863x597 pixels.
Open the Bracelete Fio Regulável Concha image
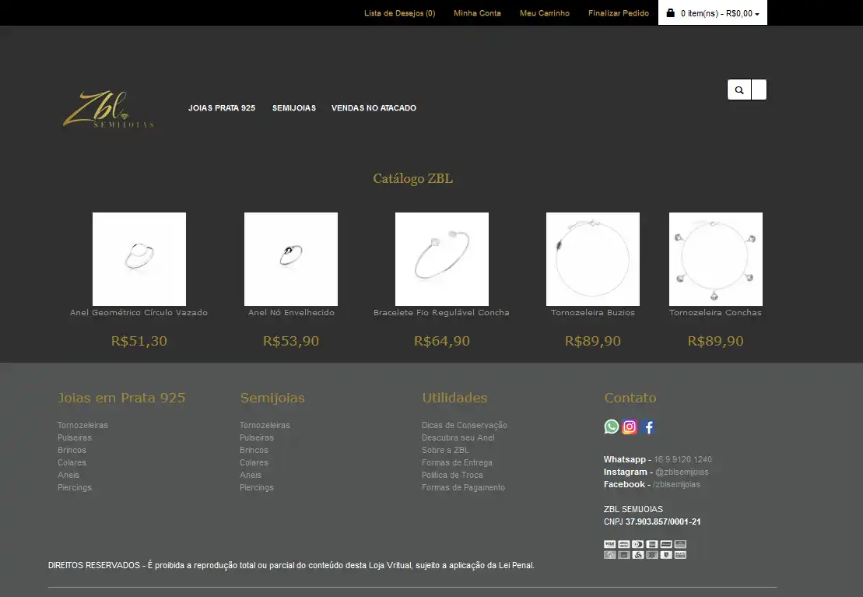[x=442, y=259]
